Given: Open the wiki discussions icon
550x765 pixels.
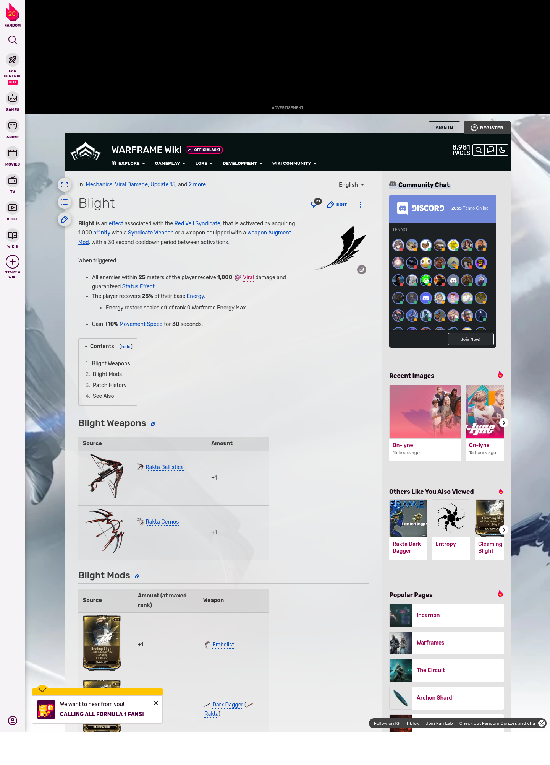Looking at the screenshot, I should [490, 150].
